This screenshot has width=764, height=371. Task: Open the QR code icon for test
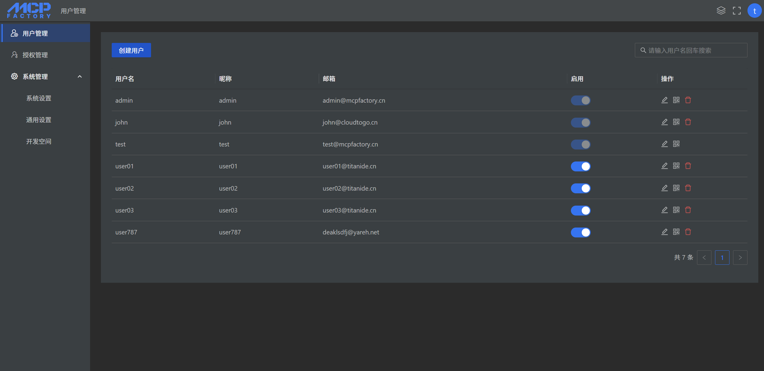coord(676,144)
